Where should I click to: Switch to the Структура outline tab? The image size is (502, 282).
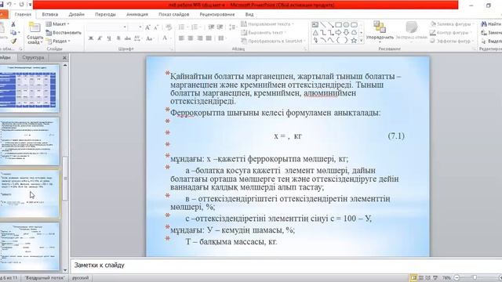click(33, 57)
